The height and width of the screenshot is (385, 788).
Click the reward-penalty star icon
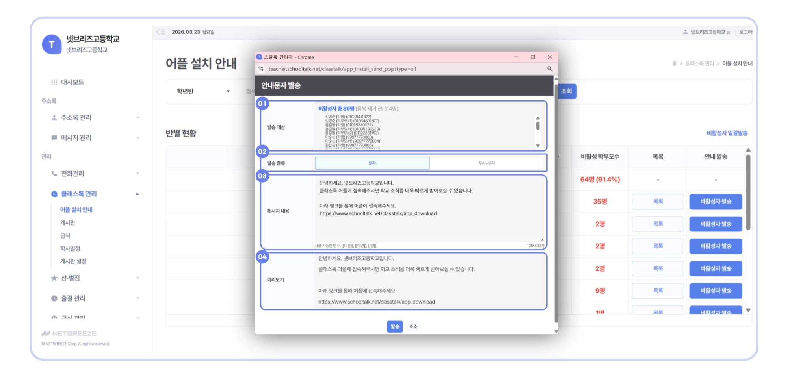[x=54, y=278]
